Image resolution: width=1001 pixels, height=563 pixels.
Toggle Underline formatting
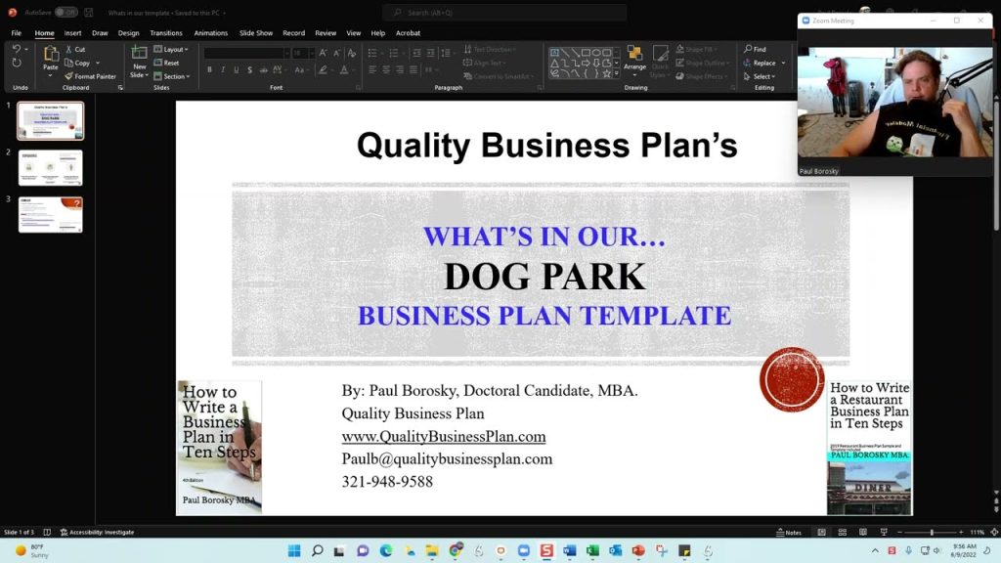237,69
